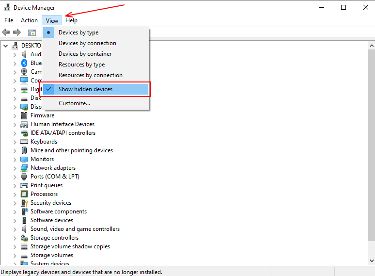
Task: Click the scrollbar down arrow
Action: 372,261
